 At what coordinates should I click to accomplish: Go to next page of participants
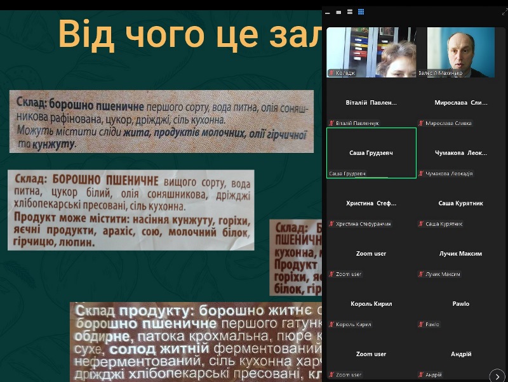click(497, 376)
